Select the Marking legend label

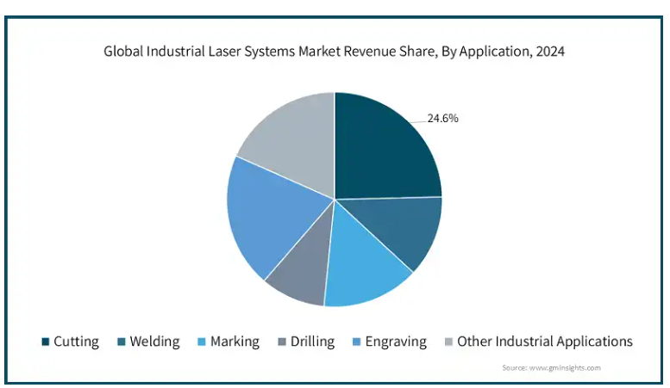tap(235, 342)
